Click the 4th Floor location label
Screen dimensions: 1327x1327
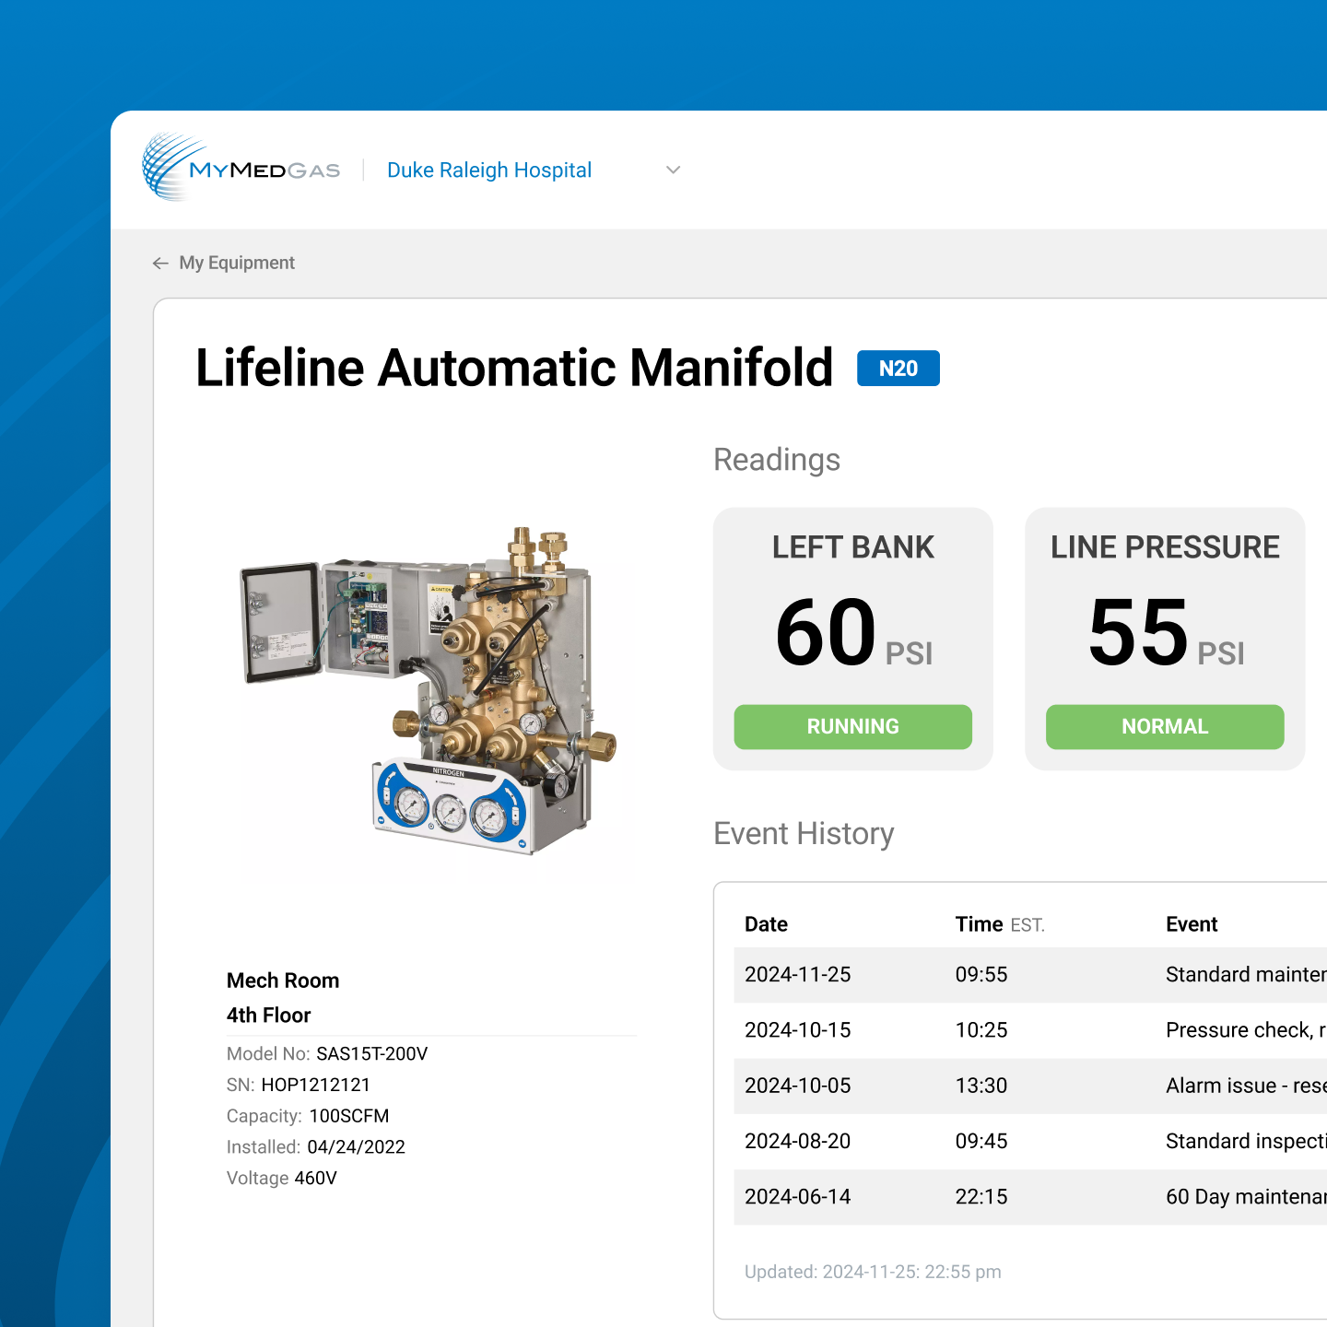click(x=269, y=1016)
